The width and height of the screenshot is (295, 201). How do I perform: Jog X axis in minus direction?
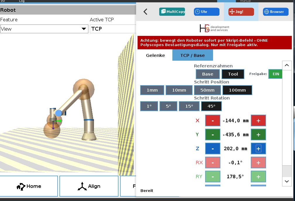212,120
